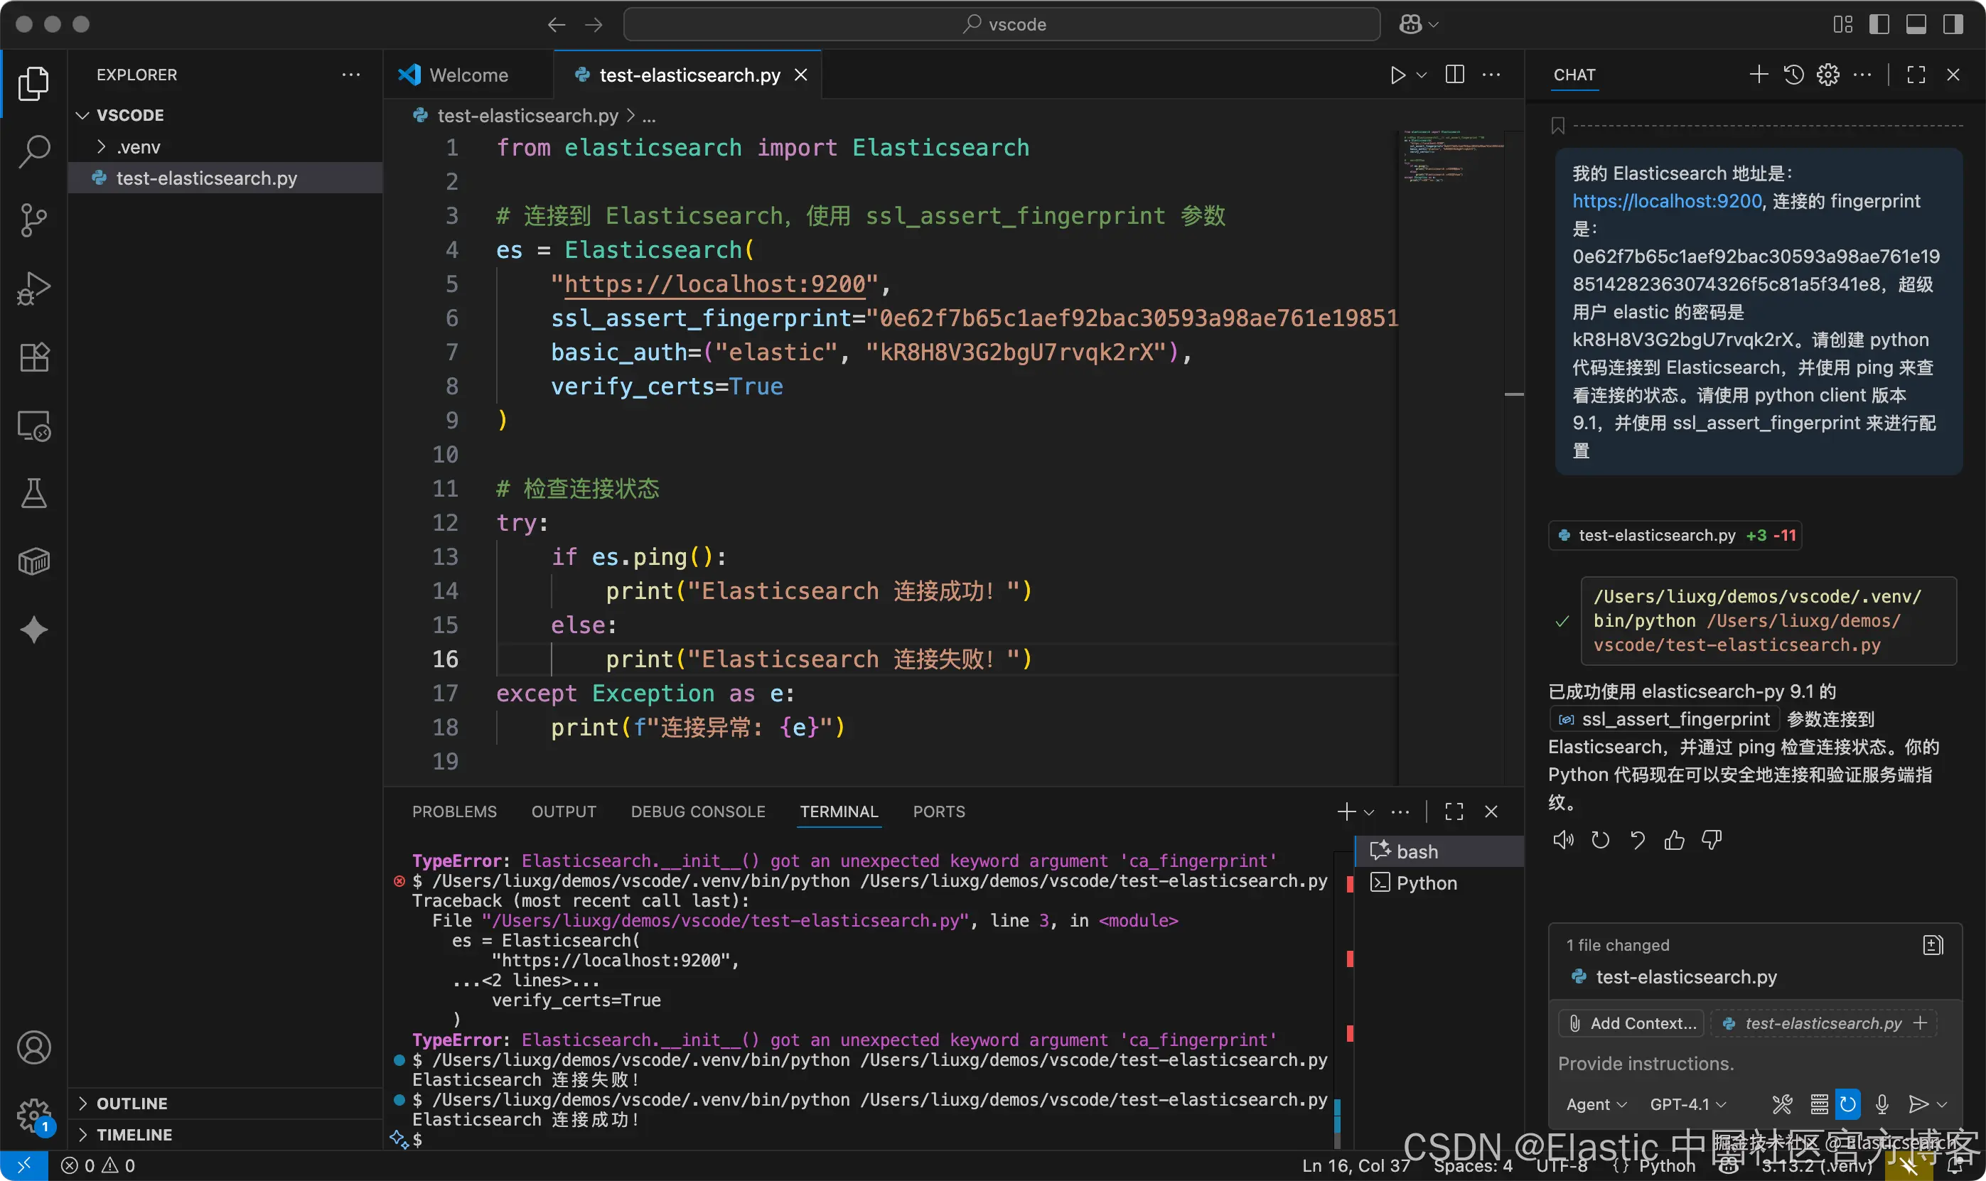Open the sparkle AI view icon
Viewport: 1986px width, 1181px height.
(33, 630)
